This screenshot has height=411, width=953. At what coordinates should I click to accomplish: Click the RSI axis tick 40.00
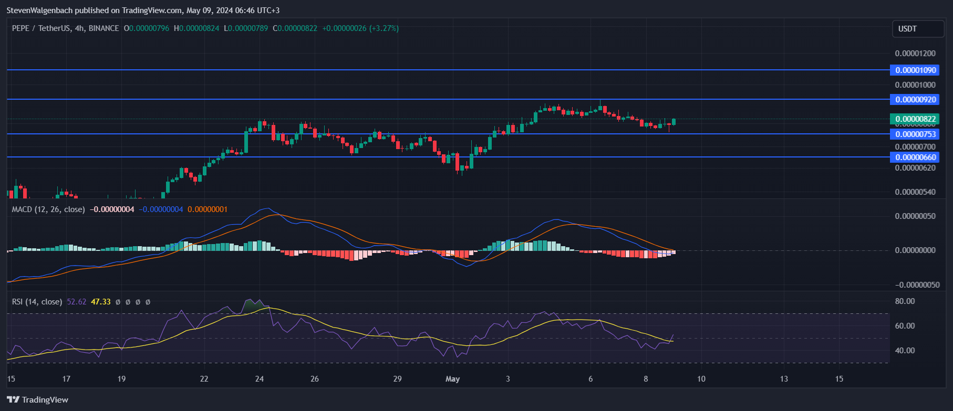905,351
